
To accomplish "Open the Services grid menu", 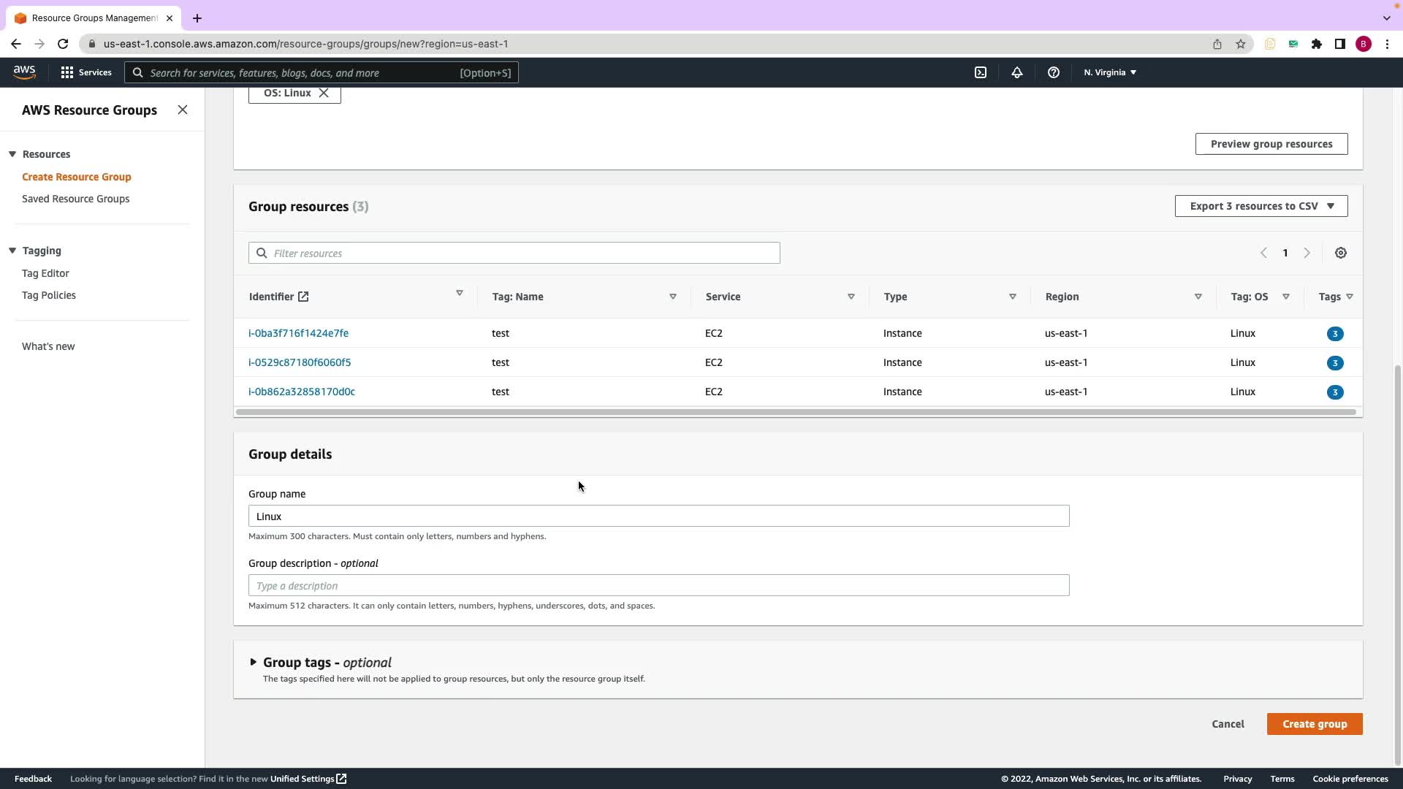I will pos(86,72).
